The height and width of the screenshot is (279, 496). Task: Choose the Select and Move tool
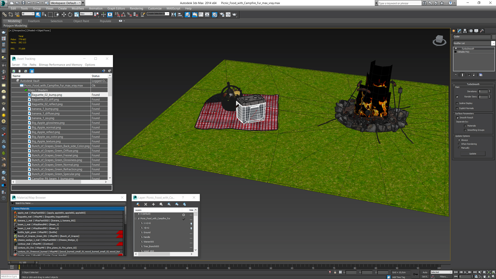tap(64, 14)
